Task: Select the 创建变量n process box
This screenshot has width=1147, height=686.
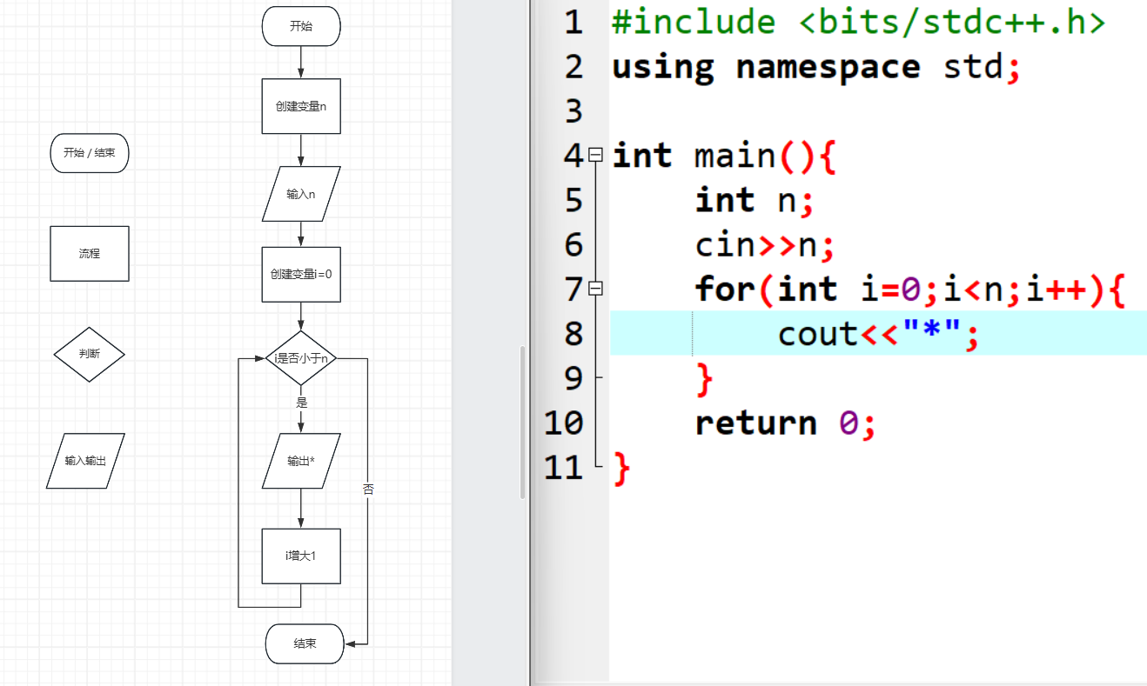Action: pyautogui.click(x=301, y=106)
